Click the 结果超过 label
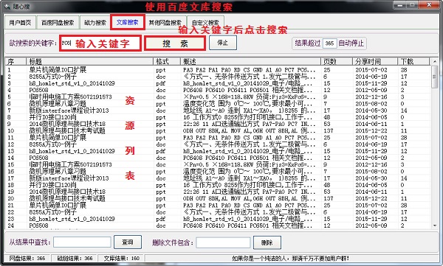Screen dimensions: 443x266 pos(308,43)
